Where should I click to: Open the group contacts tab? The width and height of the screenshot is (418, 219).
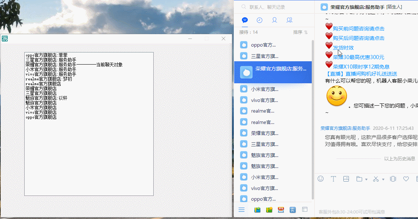click(x=289, y=20)
